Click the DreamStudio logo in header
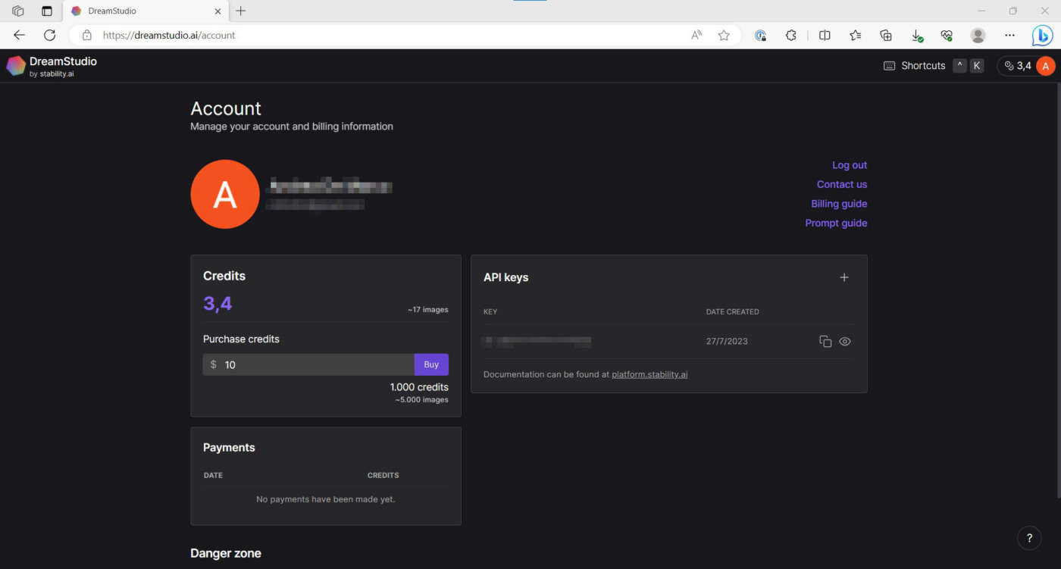The height and width of the screenshot is (569, 1061). 52,66
